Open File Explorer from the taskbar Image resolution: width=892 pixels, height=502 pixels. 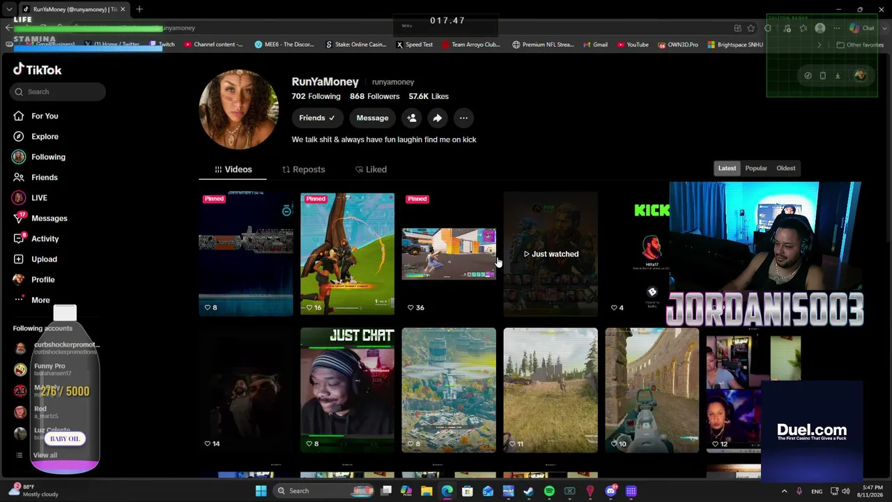pos(426,491)
